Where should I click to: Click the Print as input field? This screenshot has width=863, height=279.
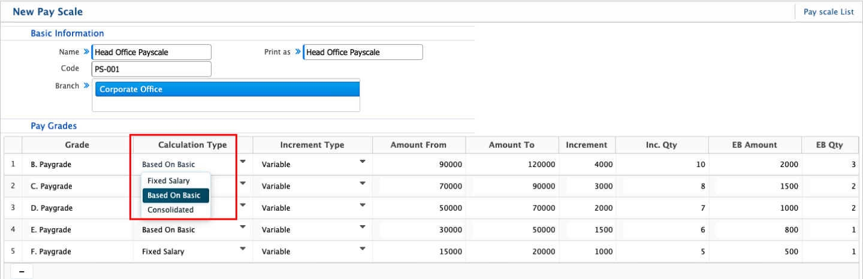click(363, 53)
